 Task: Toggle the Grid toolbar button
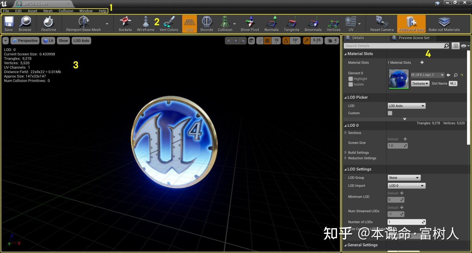click(x=189, y=24)
